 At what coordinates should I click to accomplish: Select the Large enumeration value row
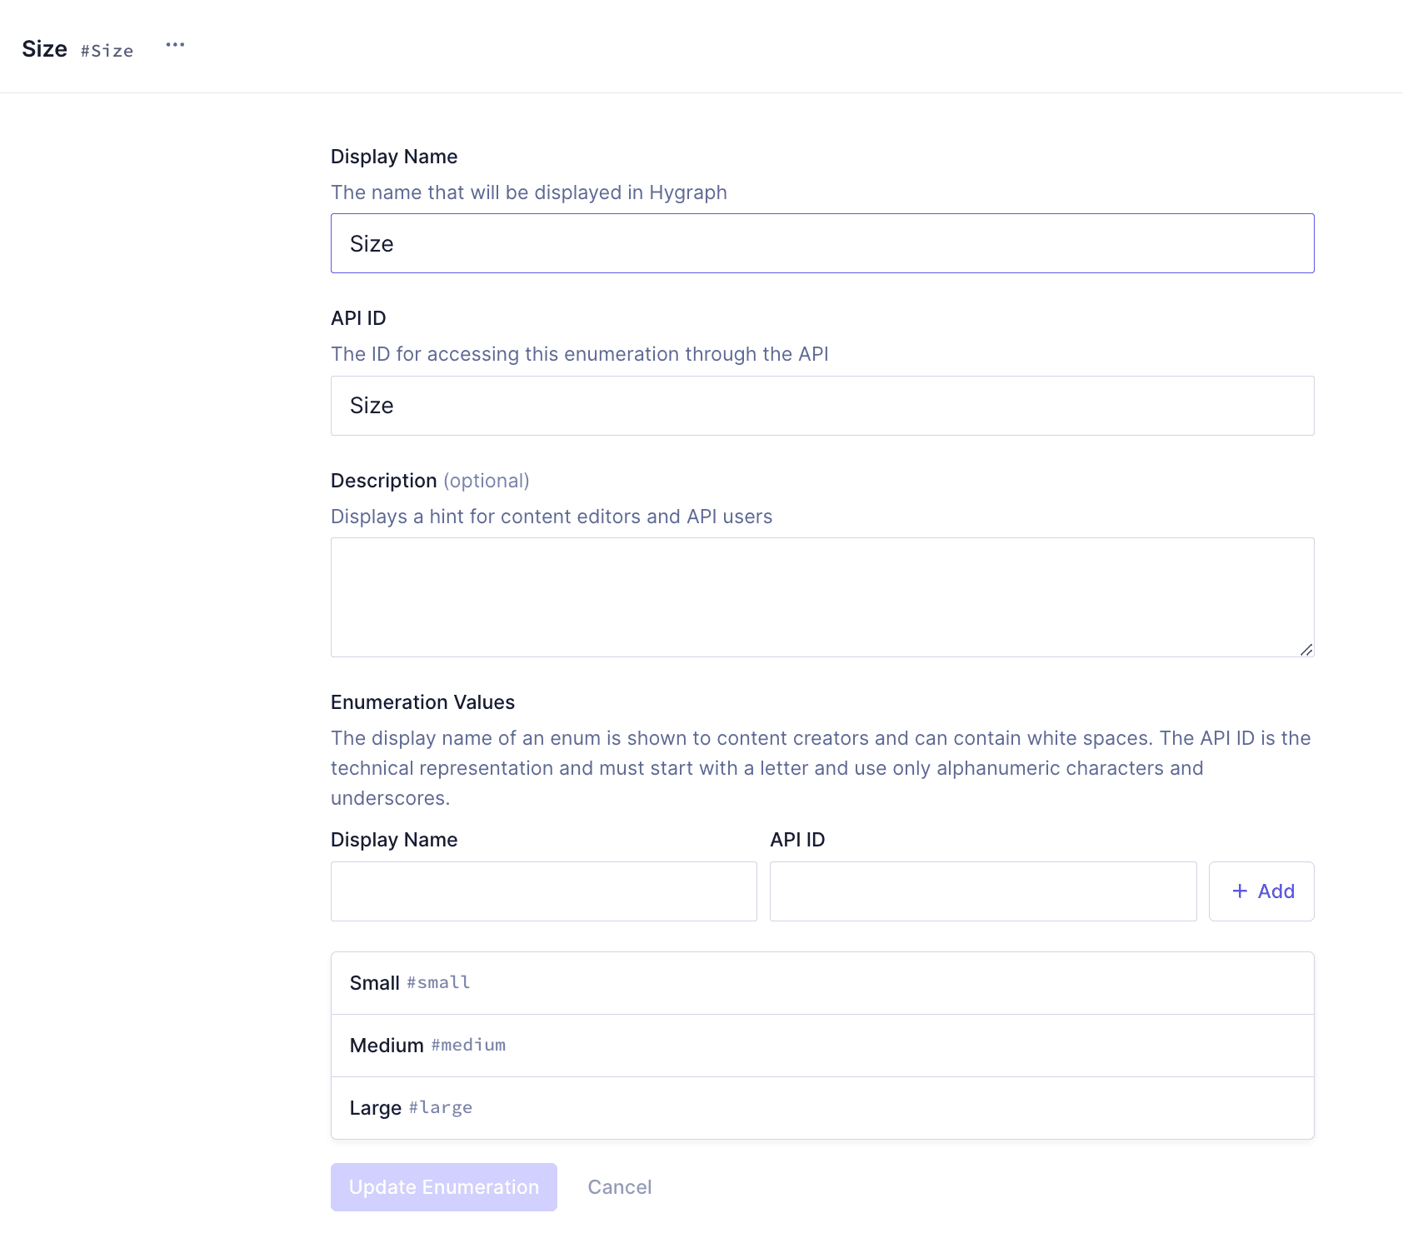click(x=821, y=1107)
